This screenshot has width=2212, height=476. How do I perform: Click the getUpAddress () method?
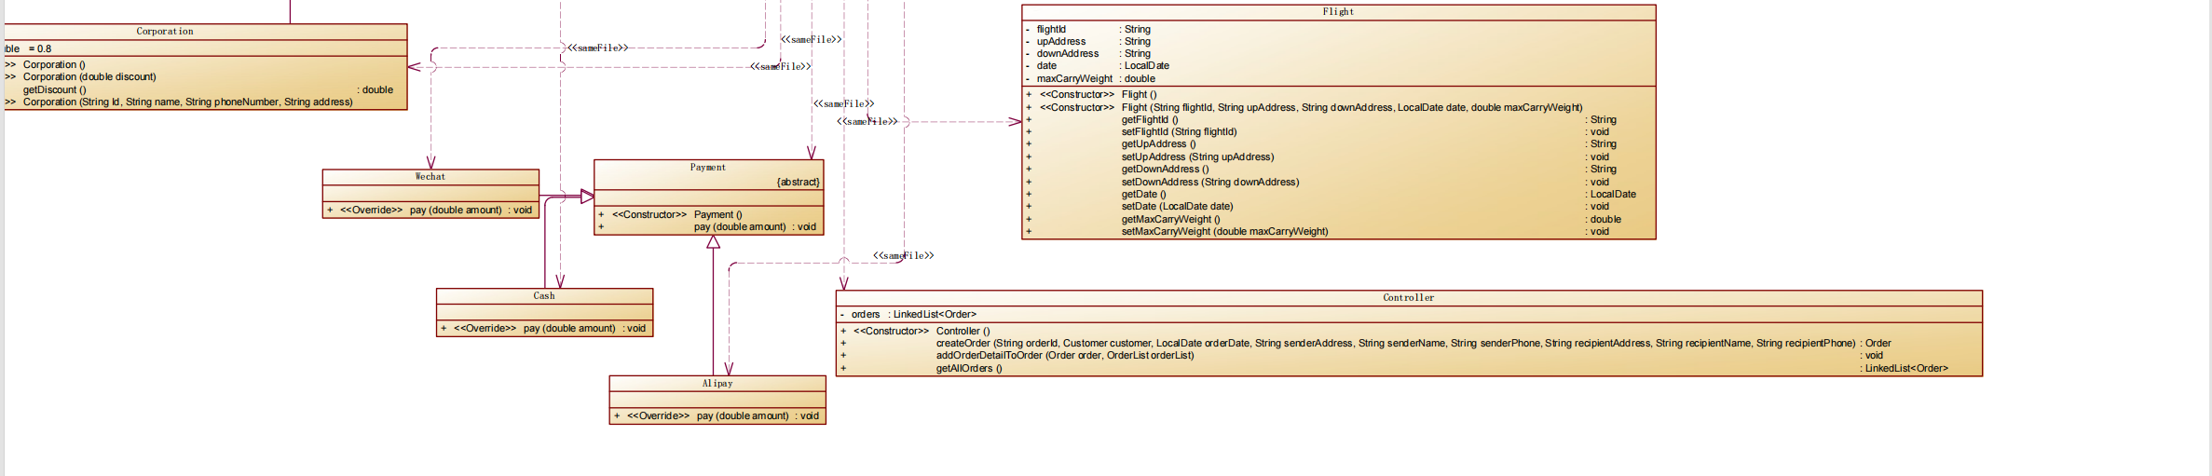tap(1158, 144)
